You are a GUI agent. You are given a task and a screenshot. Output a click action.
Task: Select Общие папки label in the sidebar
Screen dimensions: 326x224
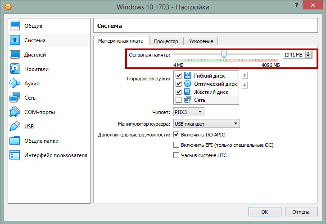pos(41,141)
